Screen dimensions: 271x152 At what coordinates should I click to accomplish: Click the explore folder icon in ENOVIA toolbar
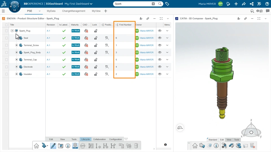60,146
